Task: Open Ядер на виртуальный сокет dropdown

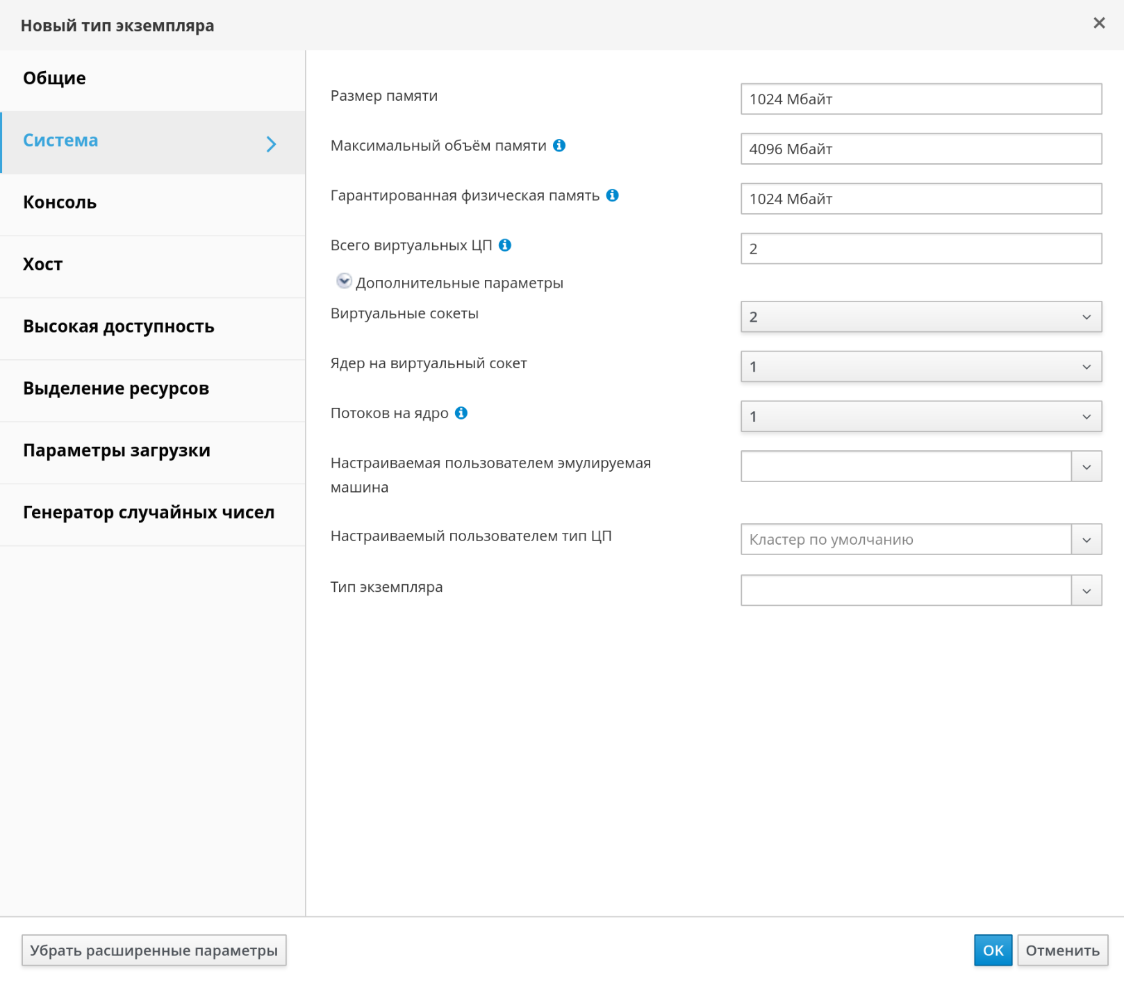Action: [920, 367]
